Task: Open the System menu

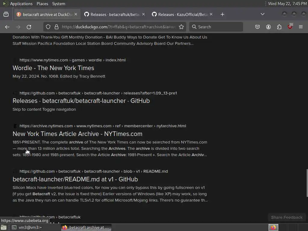Action: (x=59, y=4)
